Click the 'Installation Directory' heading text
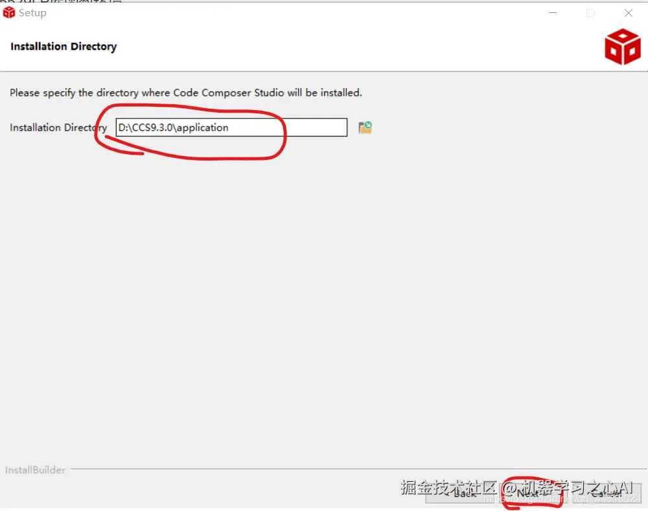The height and width of the screenshot is (511, 648). click(64, 46)
